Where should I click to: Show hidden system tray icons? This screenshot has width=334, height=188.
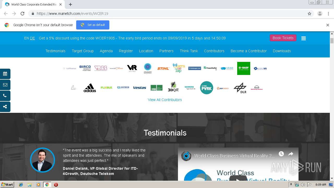(291, 185)
